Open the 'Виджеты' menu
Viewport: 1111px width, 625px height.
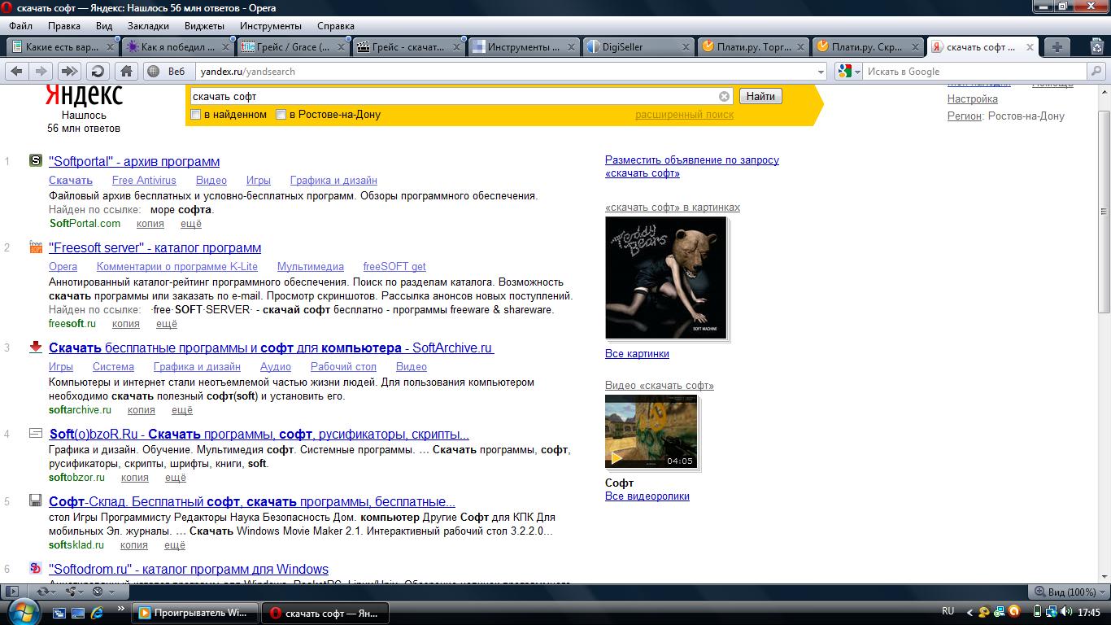(x=204, y=26)
